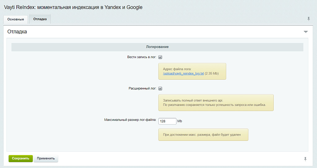Click the pin icon next to the buttons bar
Image resolution: width=317 pixels, height=168 pixels.
(x=305, y=159)
